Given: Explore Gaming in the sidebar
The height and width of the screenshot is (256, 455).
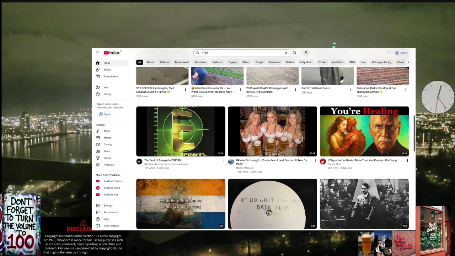Looking at the screenshot, I should point(112,144).
